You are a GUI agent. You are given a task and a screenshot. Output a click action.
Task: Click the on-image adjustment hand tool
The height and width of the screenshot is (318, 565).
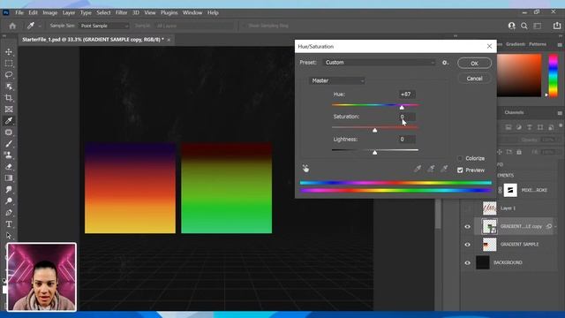coord(305,169)
